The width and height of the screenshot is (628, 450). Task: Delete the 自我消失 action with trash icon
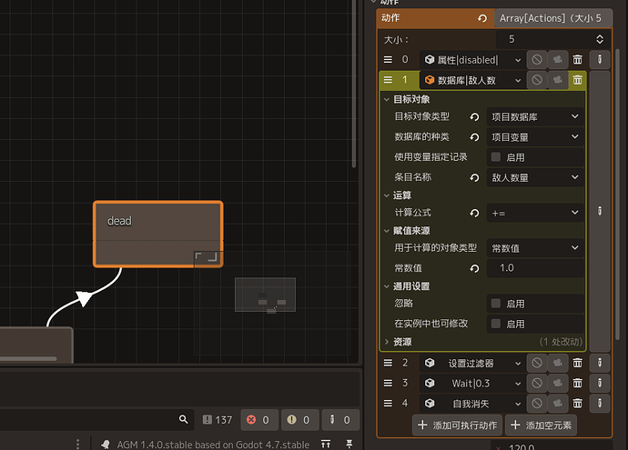[577, 404]
